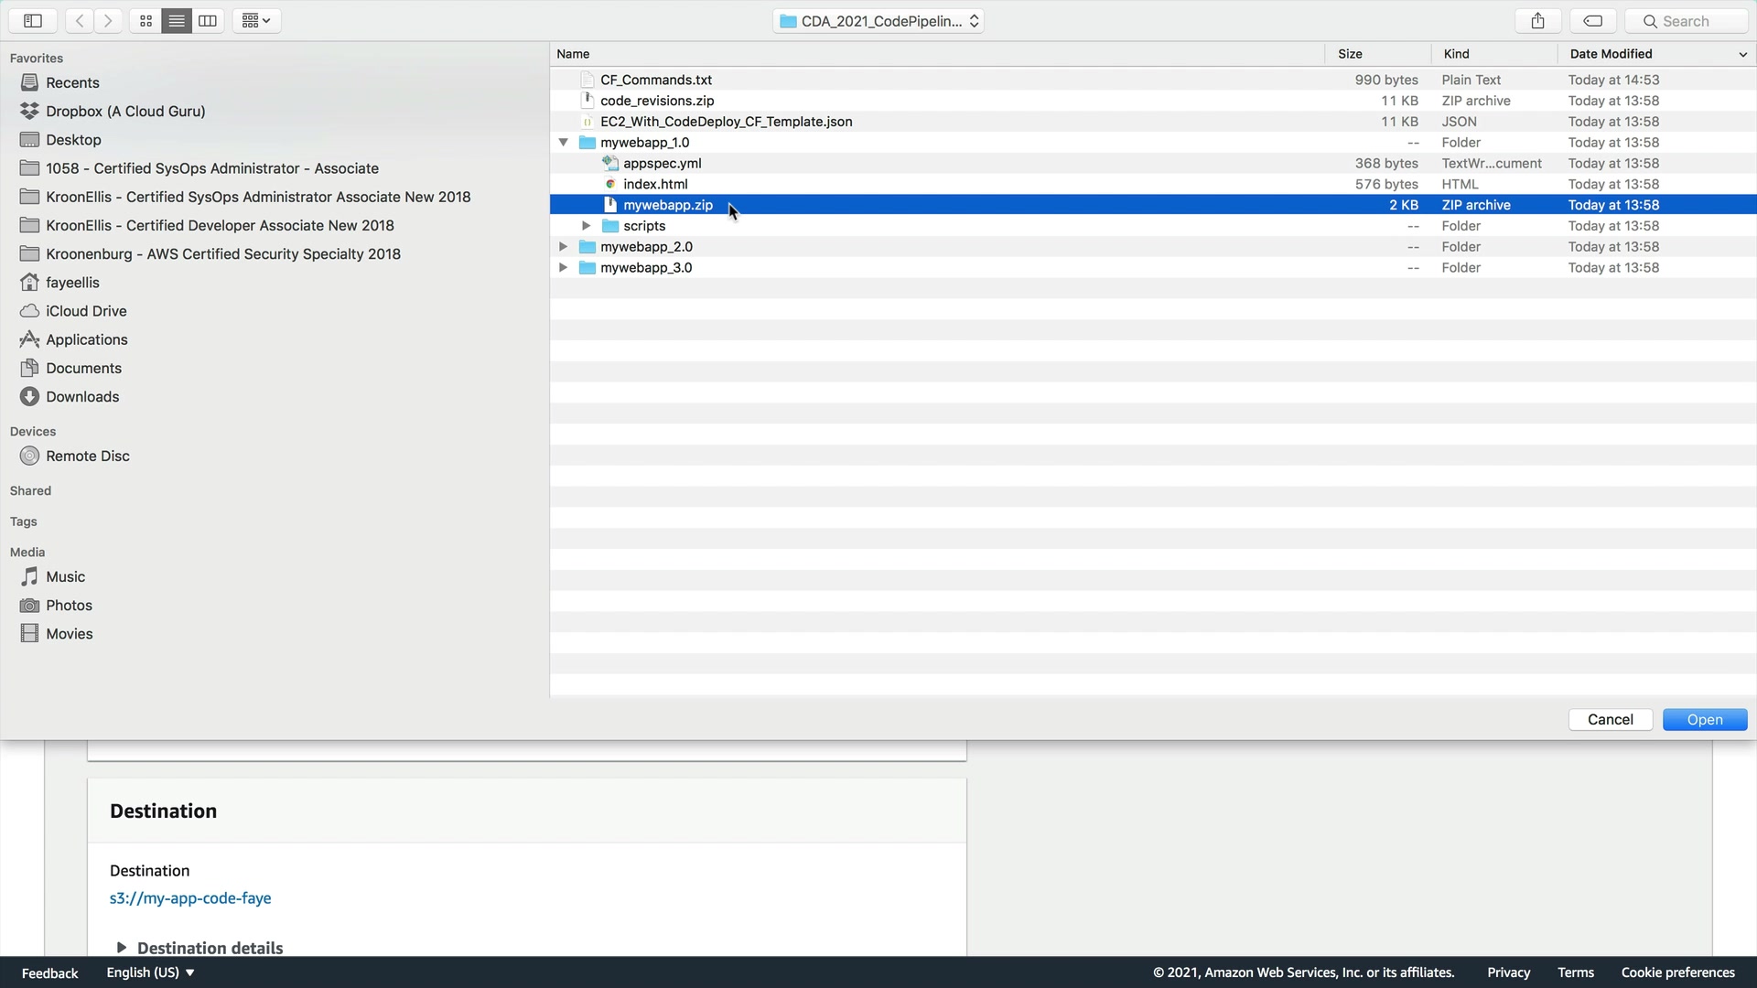Click the Share icon in toolbar
The image size is (1757, 988).
[1537, 21]
